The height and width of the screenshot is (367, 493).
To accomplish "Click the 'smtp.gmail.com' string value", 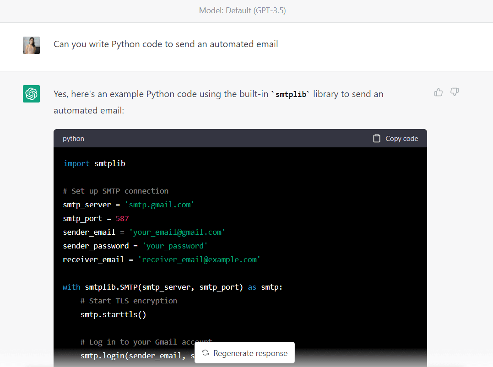I will 159,205.
